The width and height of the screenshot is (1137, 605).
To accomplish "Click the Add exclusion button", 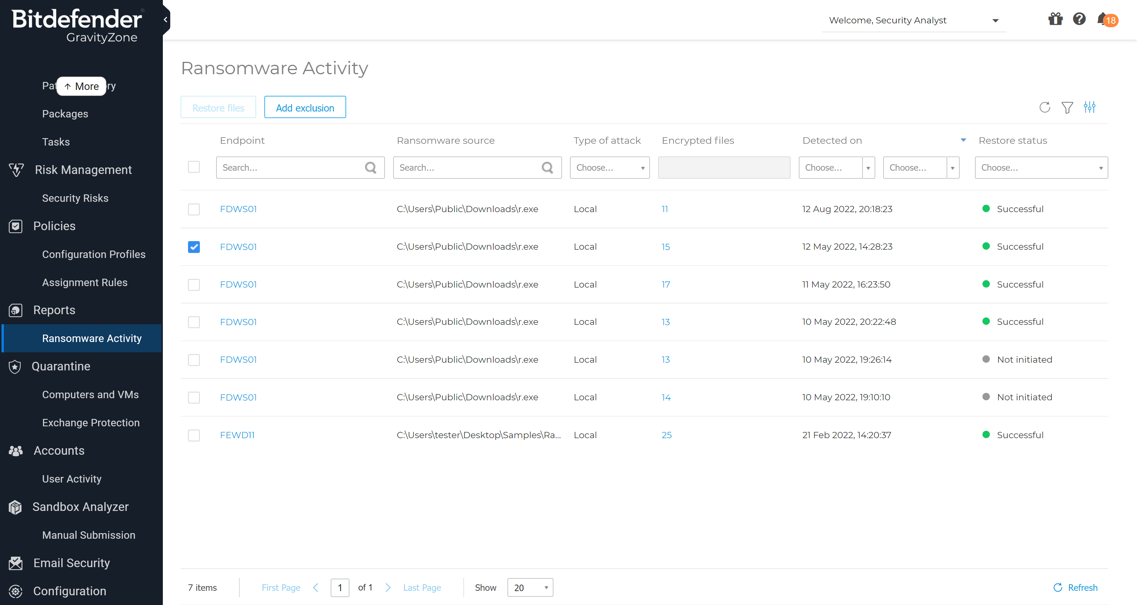I will pyautogui.click(x=305, y=107).
